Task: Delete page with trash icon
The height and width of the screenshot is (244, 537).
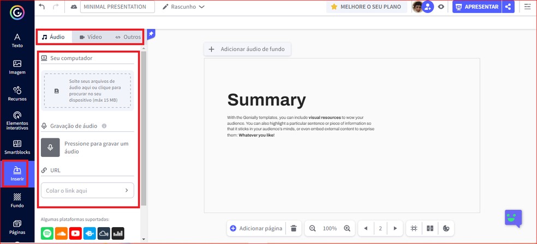Action: coord(294,228)
